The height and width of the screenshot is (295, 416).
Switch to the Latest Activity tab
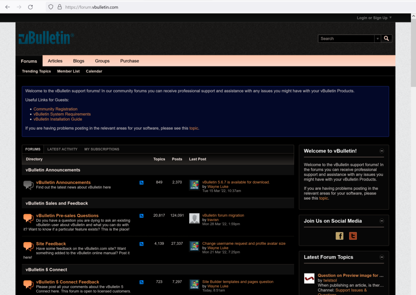click(62, 149)
